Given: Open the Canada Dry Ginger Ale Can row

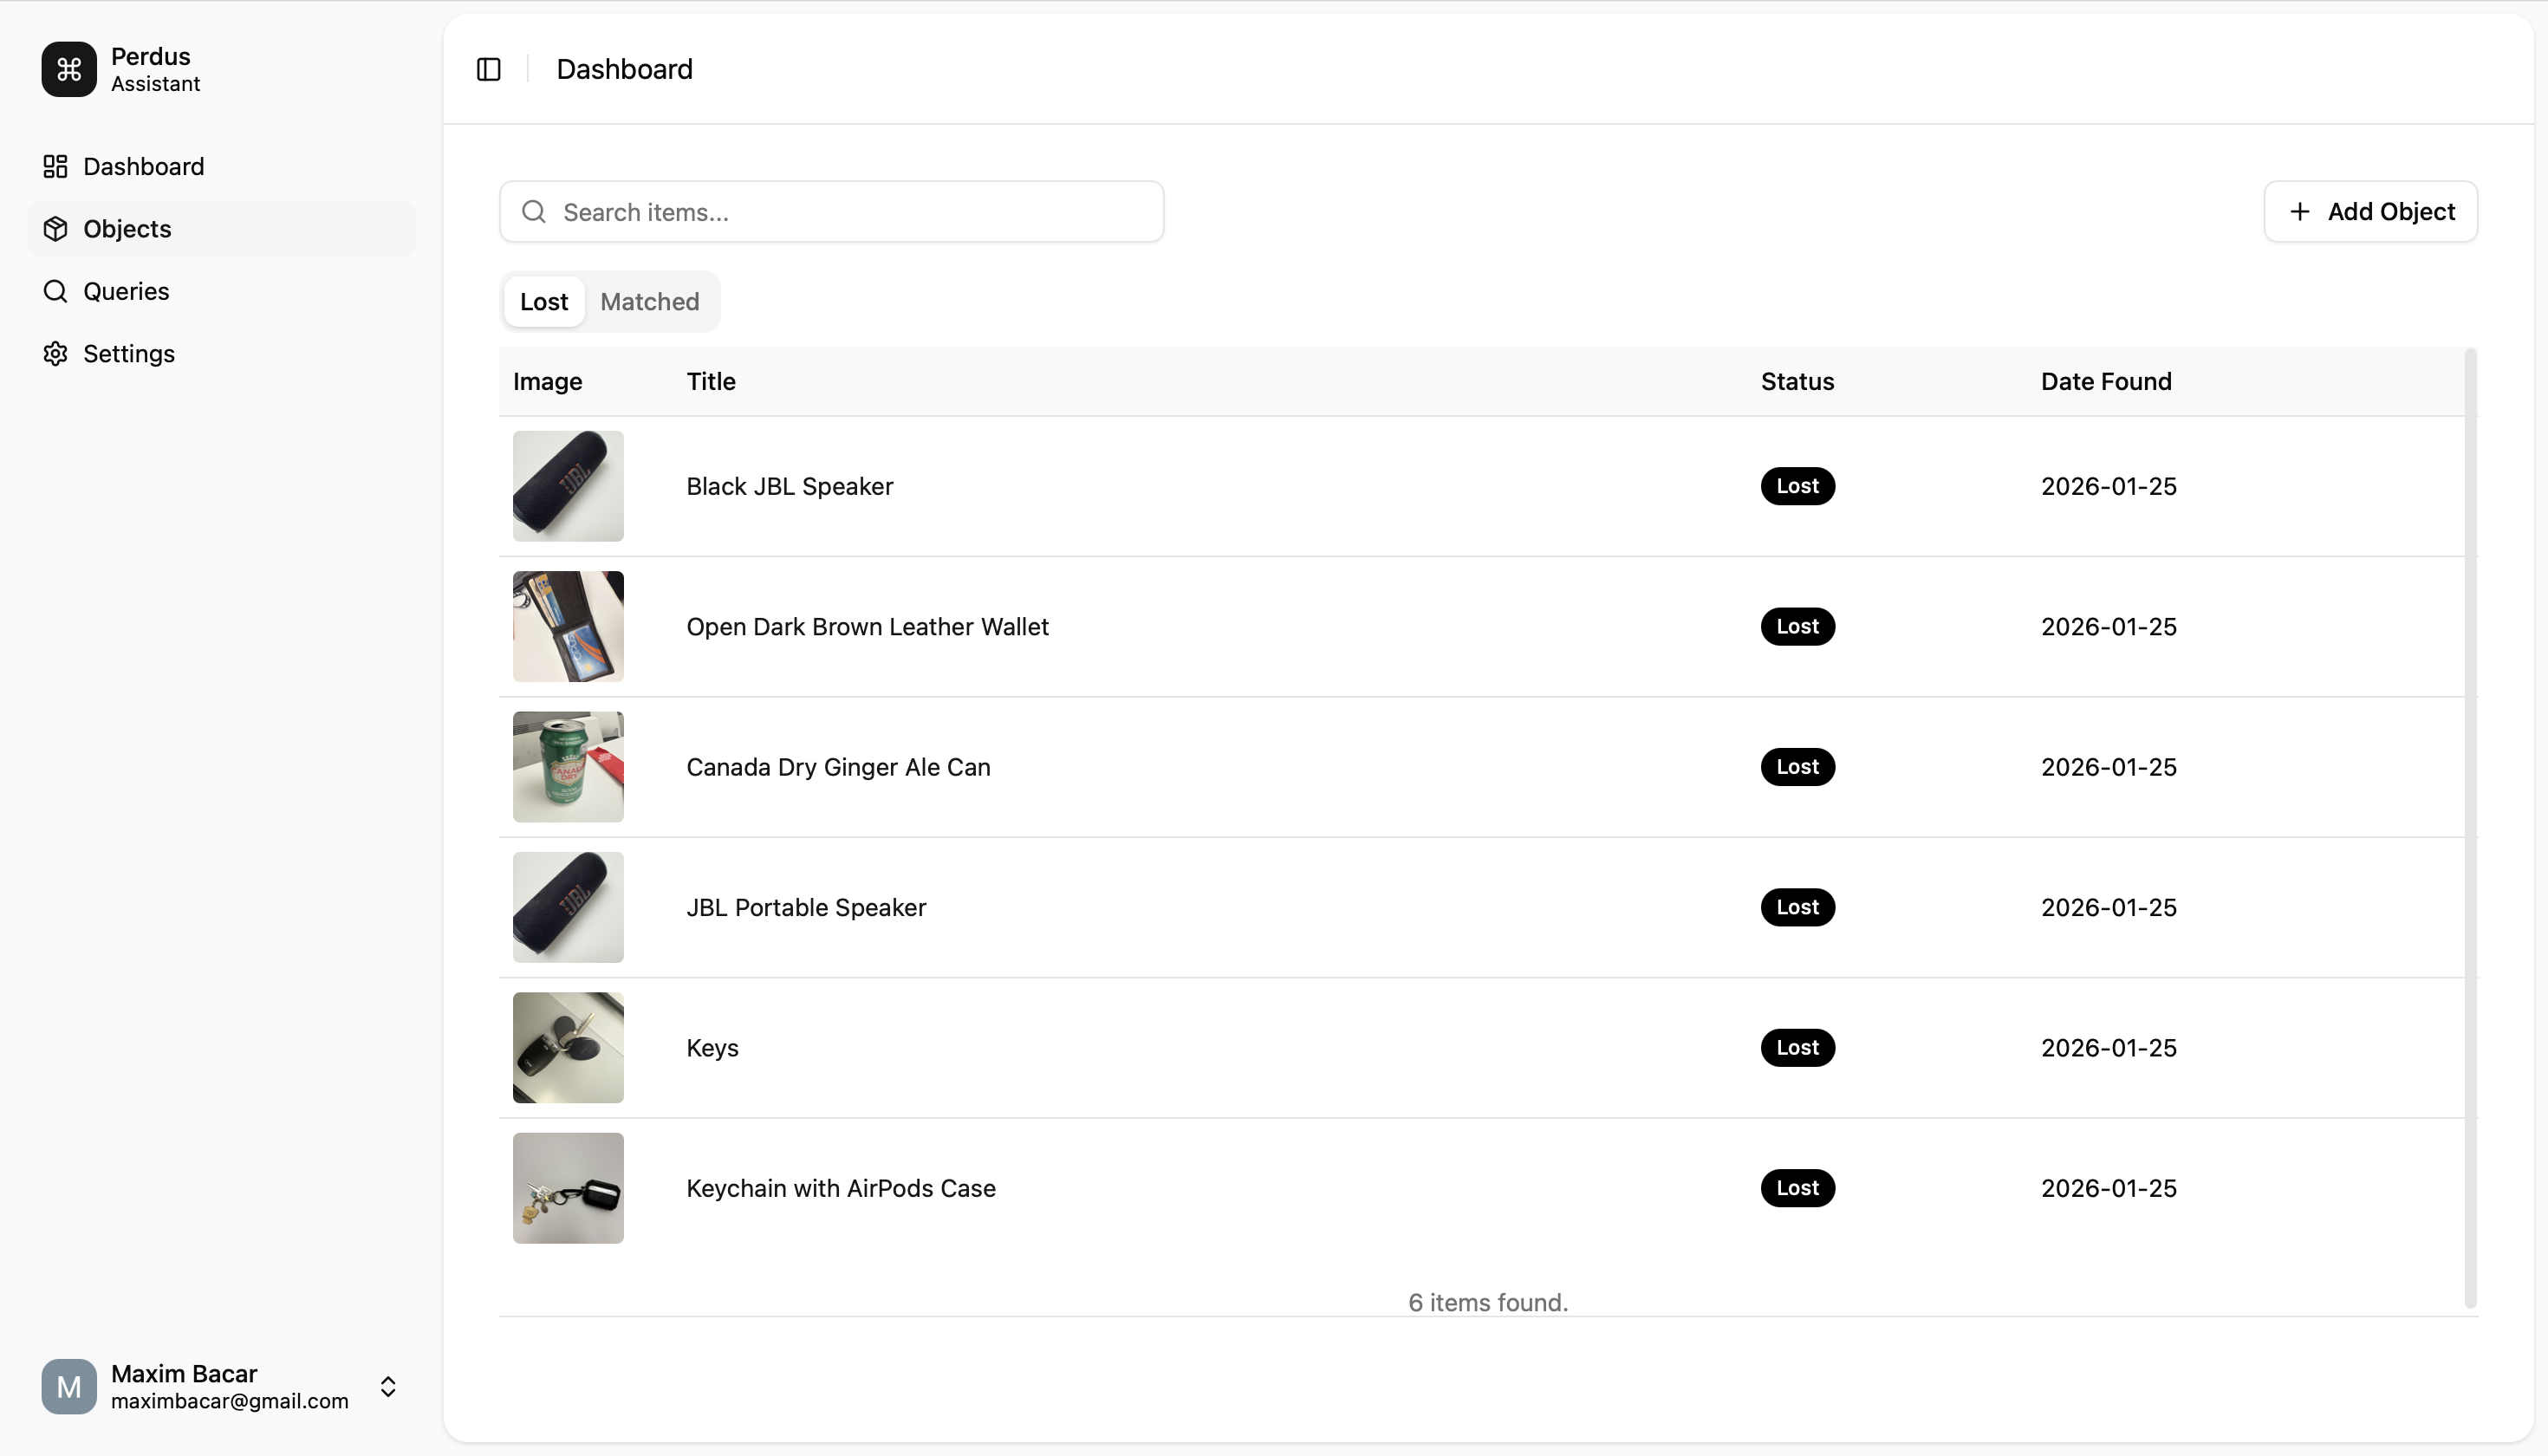Looking at the screenshot, I should point(838,767).
